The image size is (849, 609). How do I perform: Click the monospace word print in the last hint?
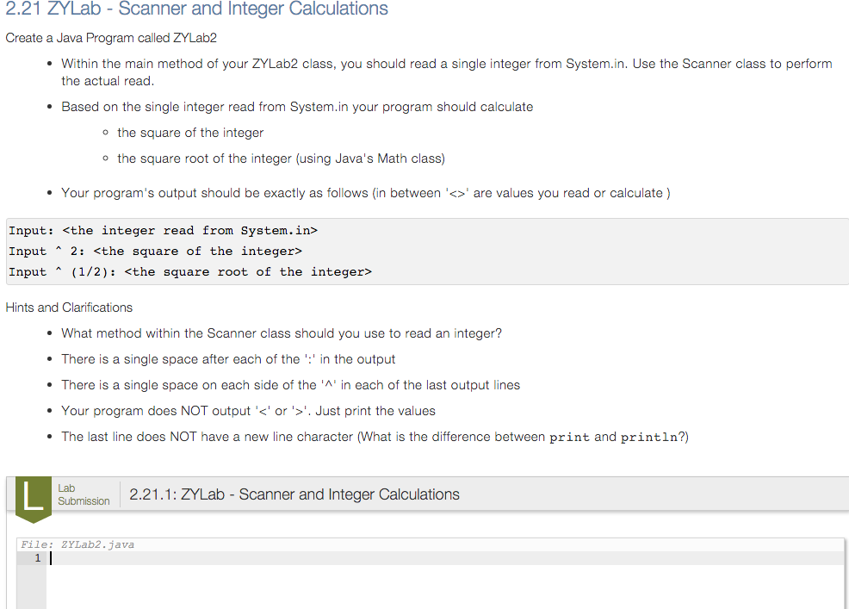pos(569,437)
